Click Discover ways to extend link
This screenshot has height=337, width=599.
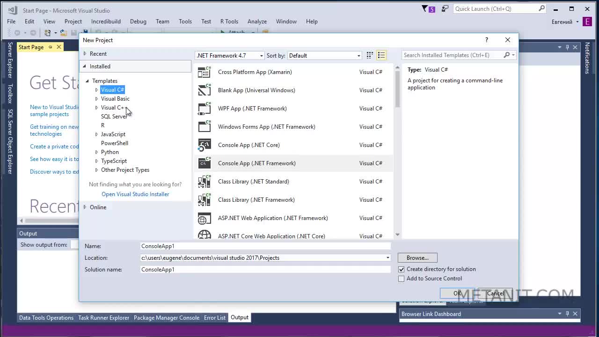[x=54, y=172]
